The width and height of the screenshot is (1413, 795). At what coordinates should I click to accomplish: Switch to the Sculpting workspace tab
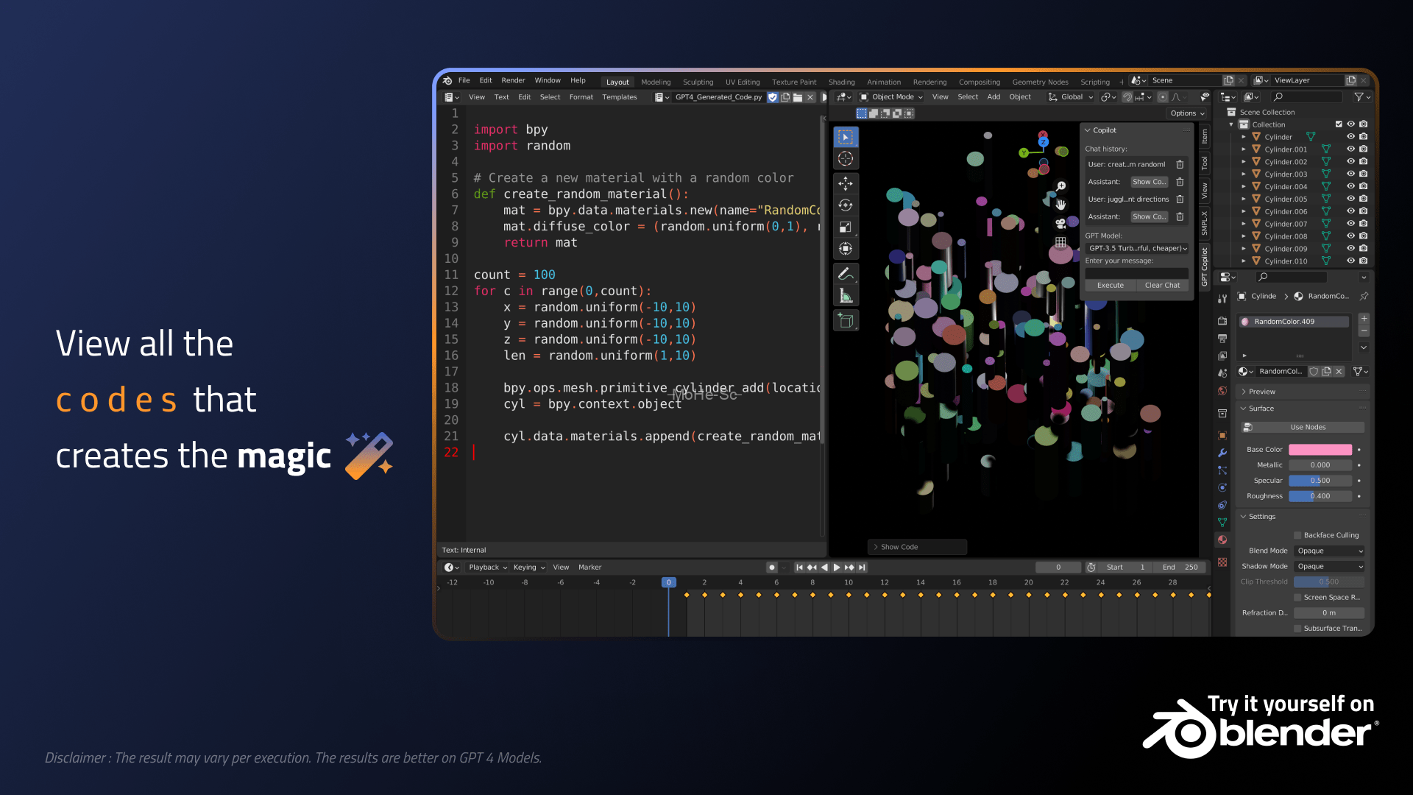697,82
